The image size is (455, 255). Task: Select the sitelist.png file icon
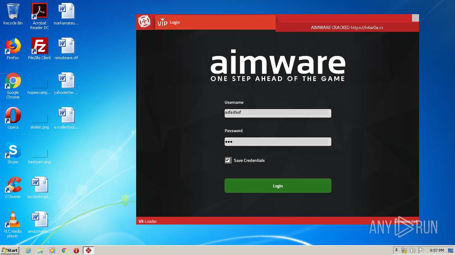coord(39,122)
